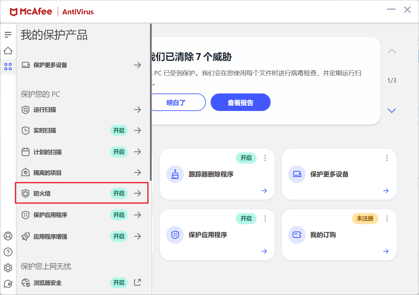Click 保护更多设备 card device icon

pyautogui.click(x=297, y=174)
